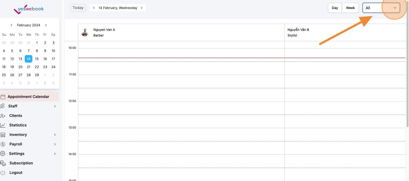409x181 pixels.
Task: Switch calendar to Day view
Action: pyautogui.click(x=335, y=8)
